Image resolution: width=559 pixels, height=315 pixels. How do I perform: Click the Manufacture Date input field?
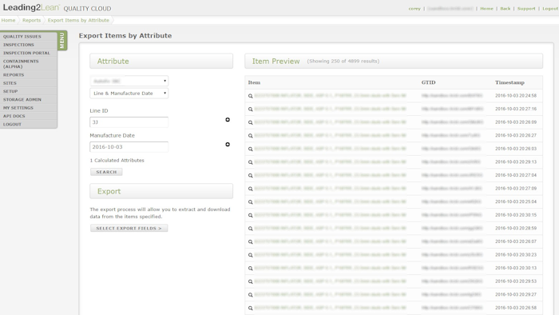(129, 147)
